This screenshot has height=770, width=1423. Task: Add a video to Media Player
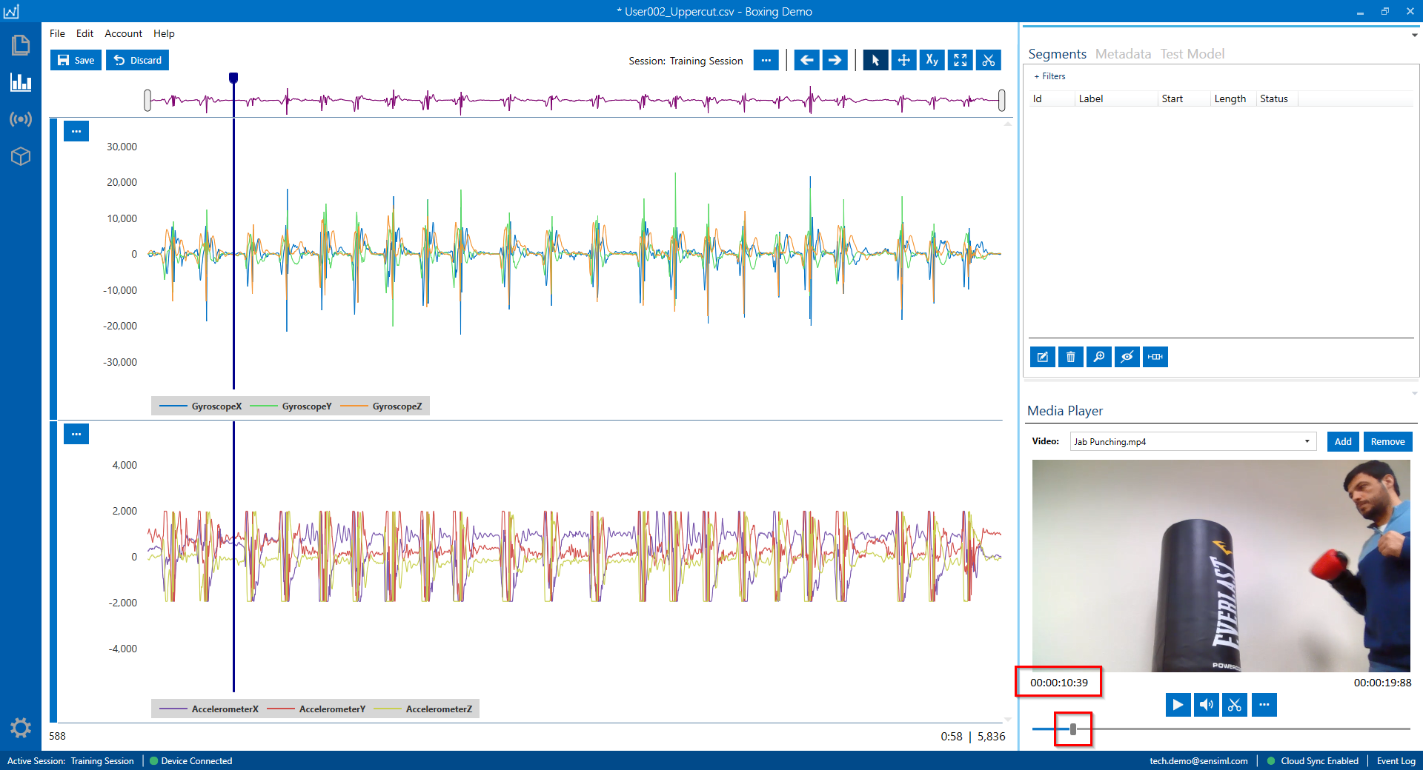tap(1343, 441)
